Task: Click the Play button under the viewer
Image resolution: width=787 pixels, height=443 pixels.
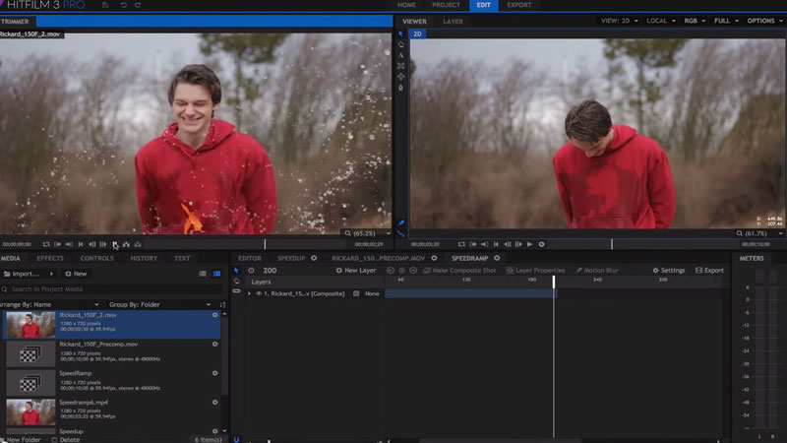Action: pos(530,244)
